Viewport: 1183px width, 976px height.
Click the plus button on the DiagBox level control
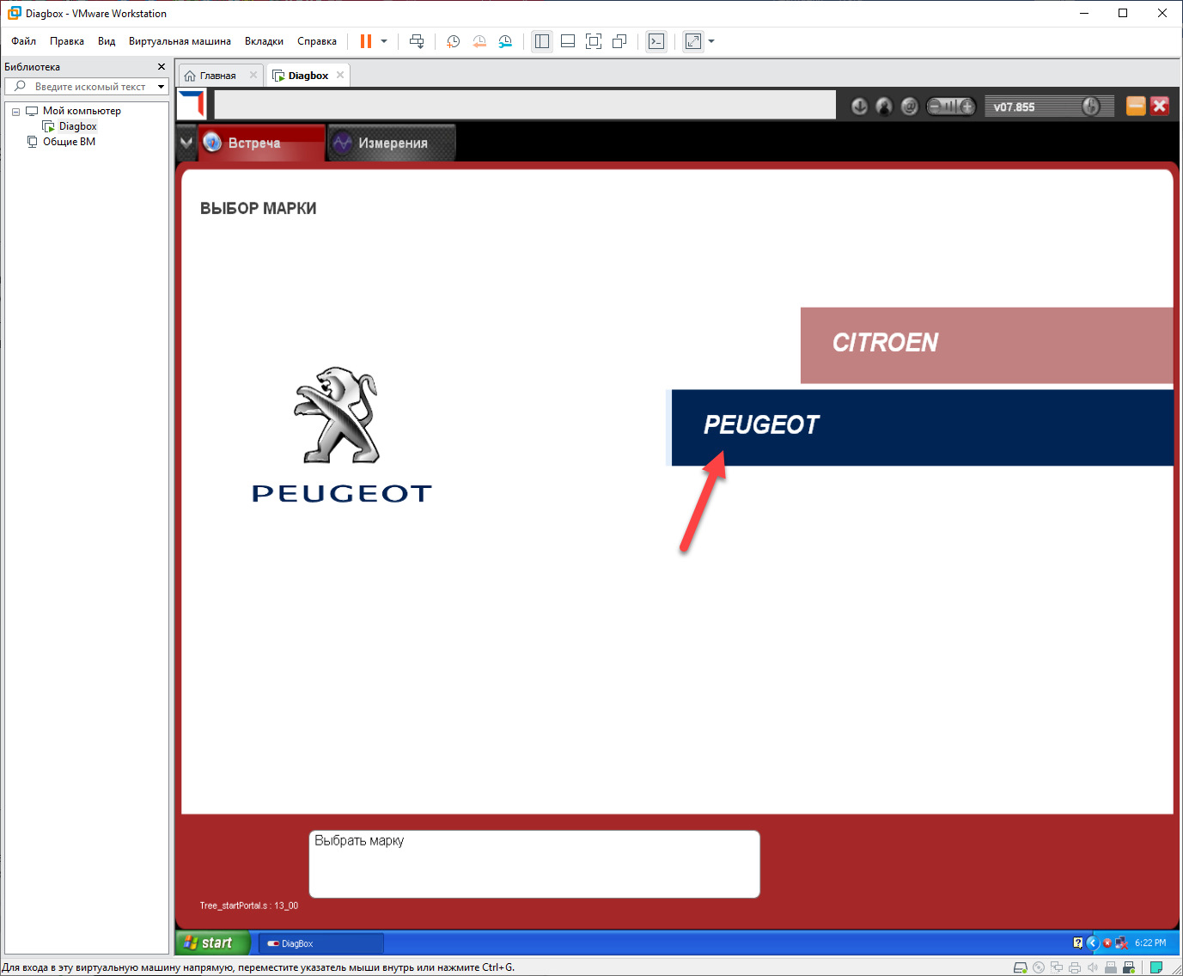tap(967, 107)
